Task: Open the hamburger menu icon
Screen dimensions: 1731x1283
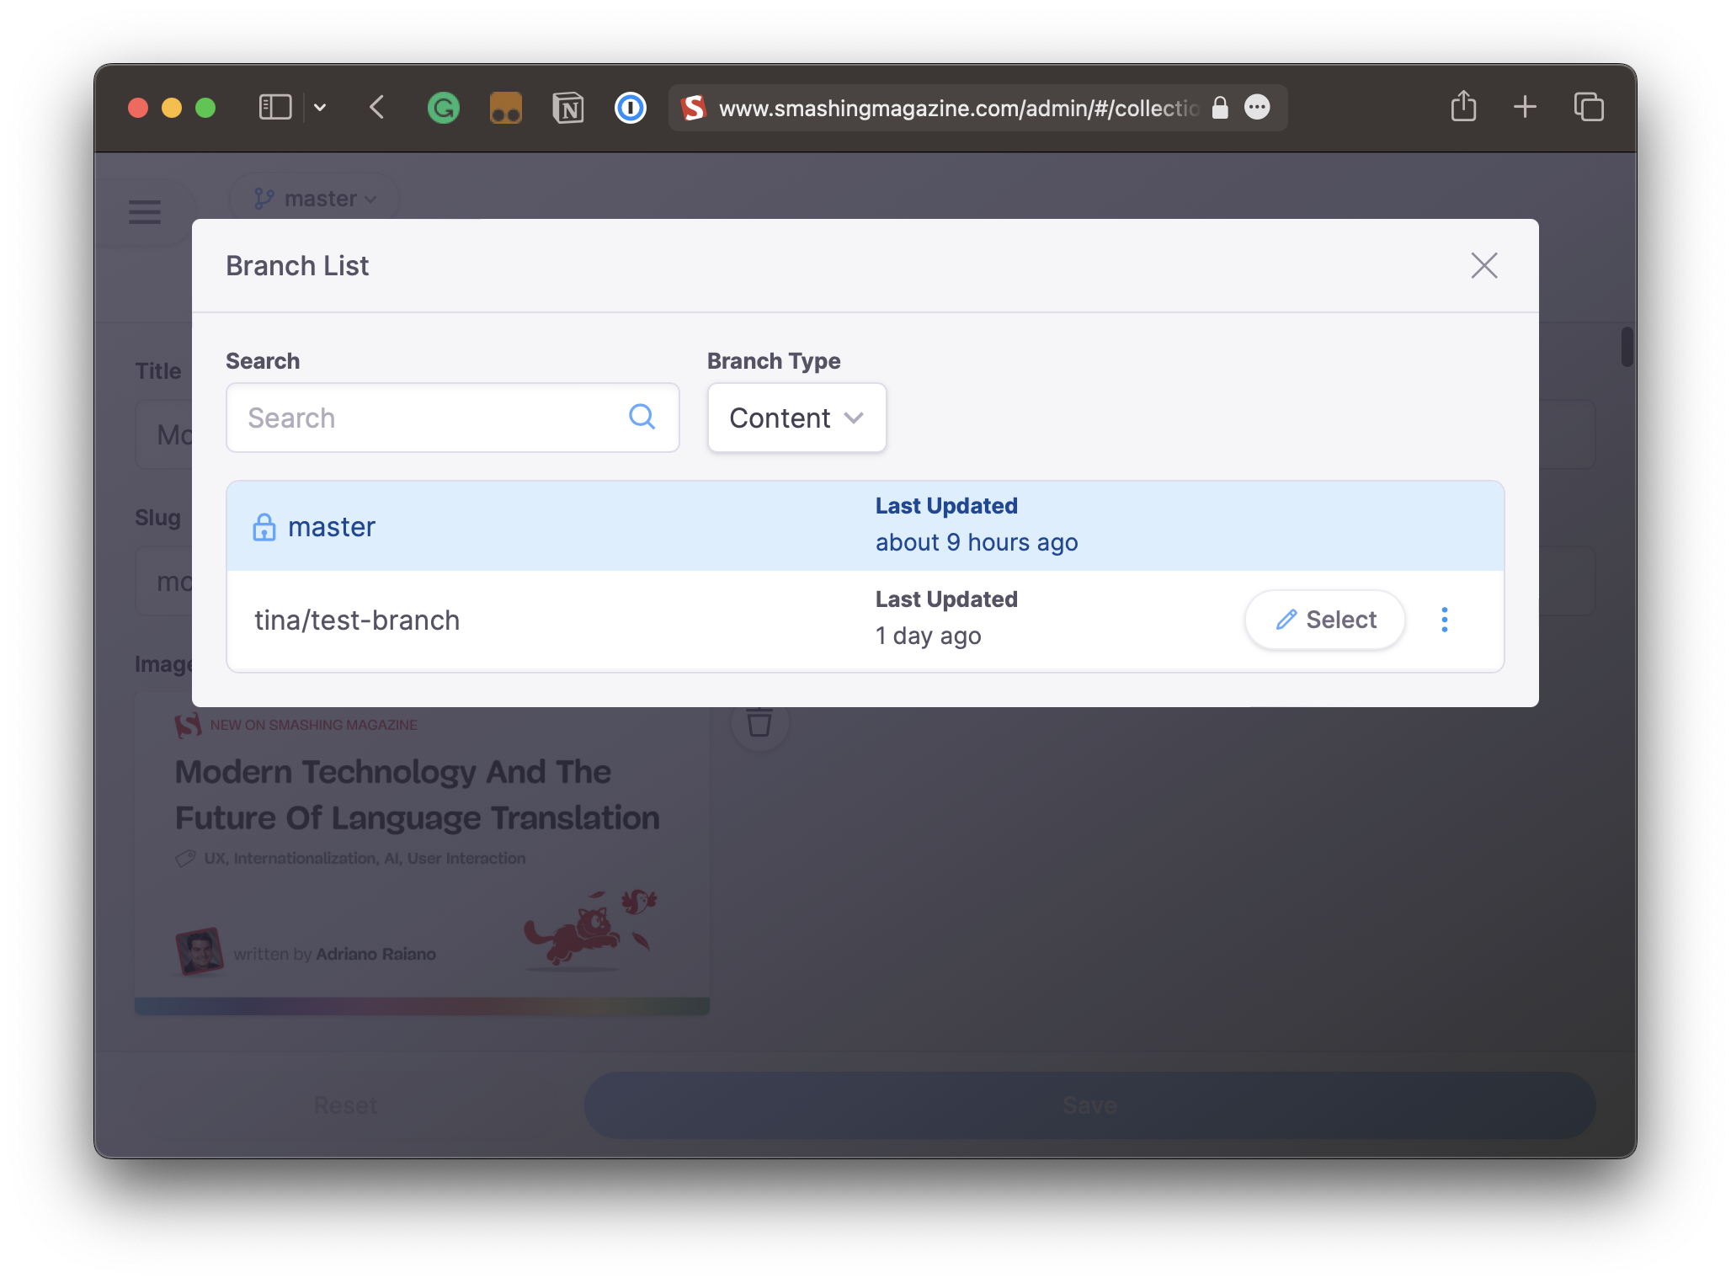Action: 145,211
